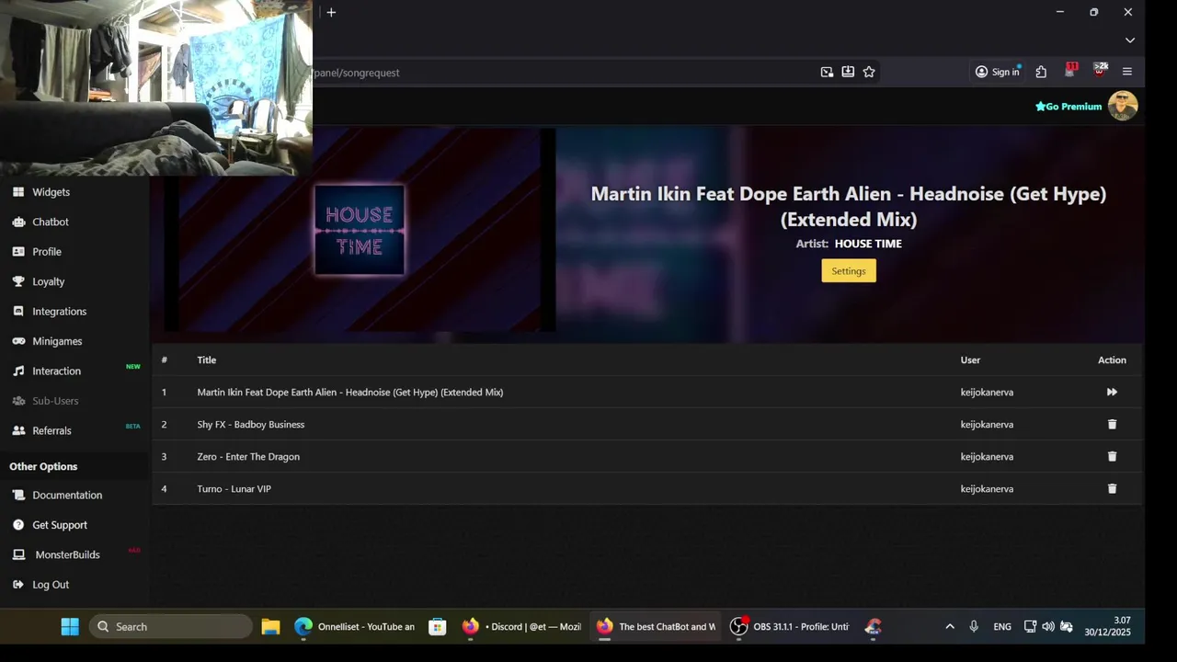Select Zero - Enter The Dragon title
Screen dimensions: 1177x662
248,457
